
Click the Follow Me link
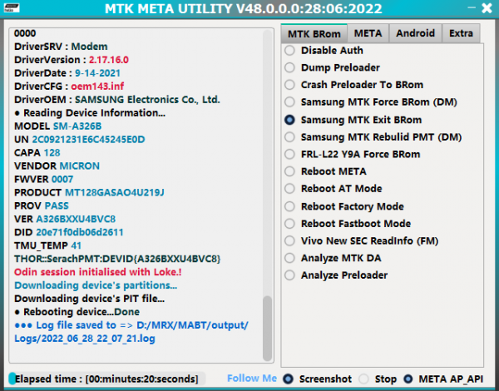click(252, 379)
